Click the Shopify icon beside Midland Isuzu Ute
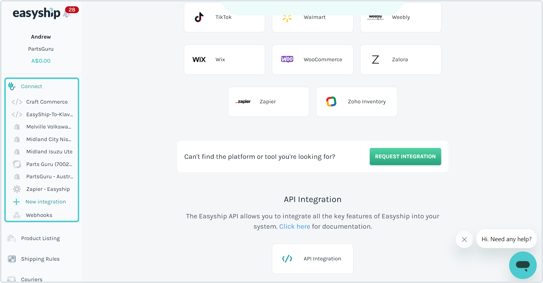 (17, 152)
